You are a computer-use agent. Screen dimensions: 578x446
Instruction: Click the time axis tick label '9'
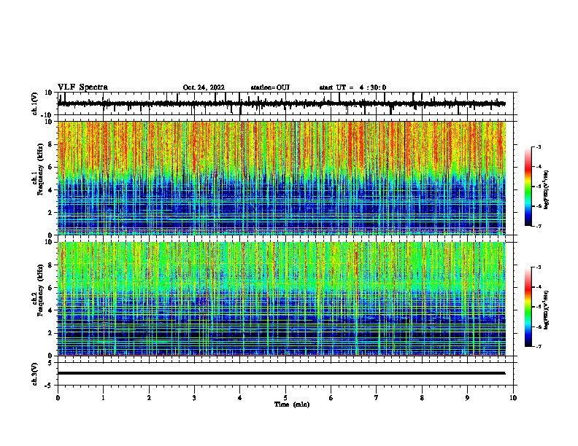467,398
